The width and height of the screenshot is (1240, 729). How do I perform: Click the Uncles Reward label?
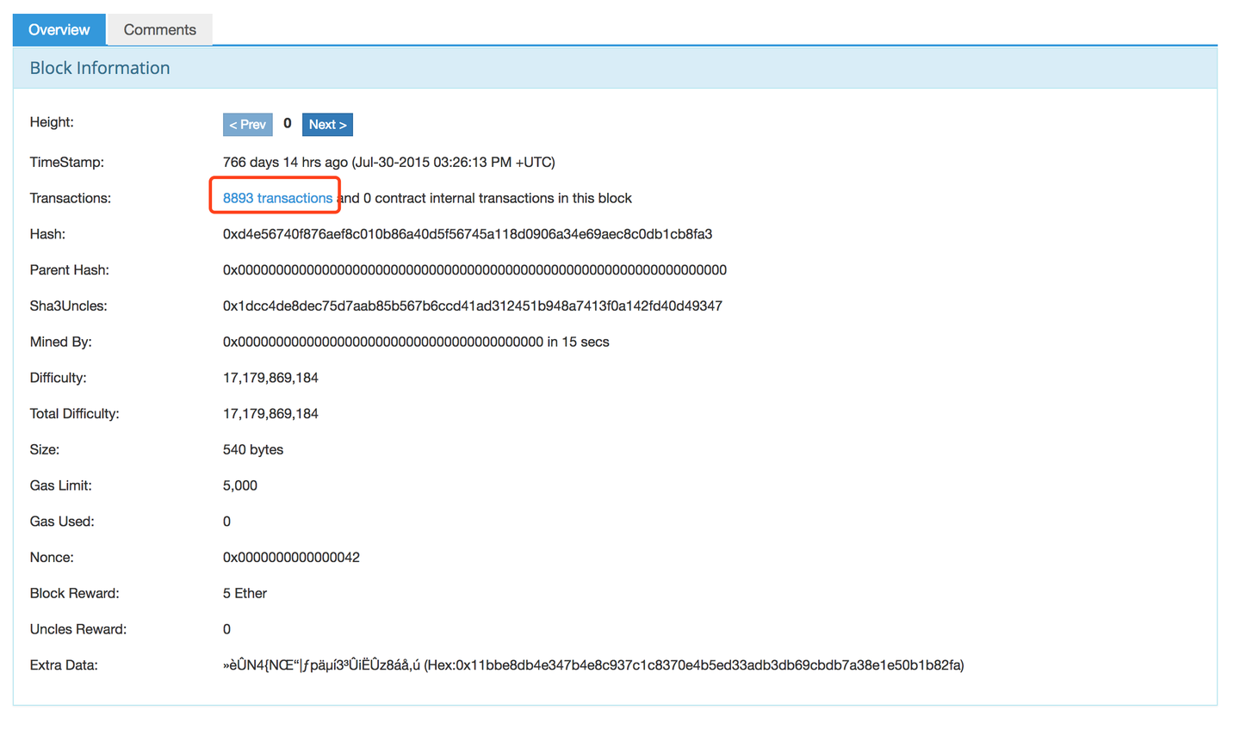pyautogui.click(x=78, y=629)
